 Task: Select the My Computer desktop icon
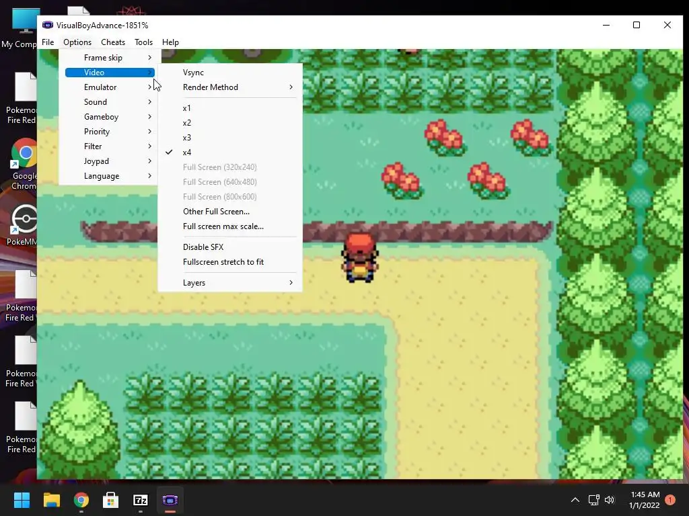[x=20, y=28]
